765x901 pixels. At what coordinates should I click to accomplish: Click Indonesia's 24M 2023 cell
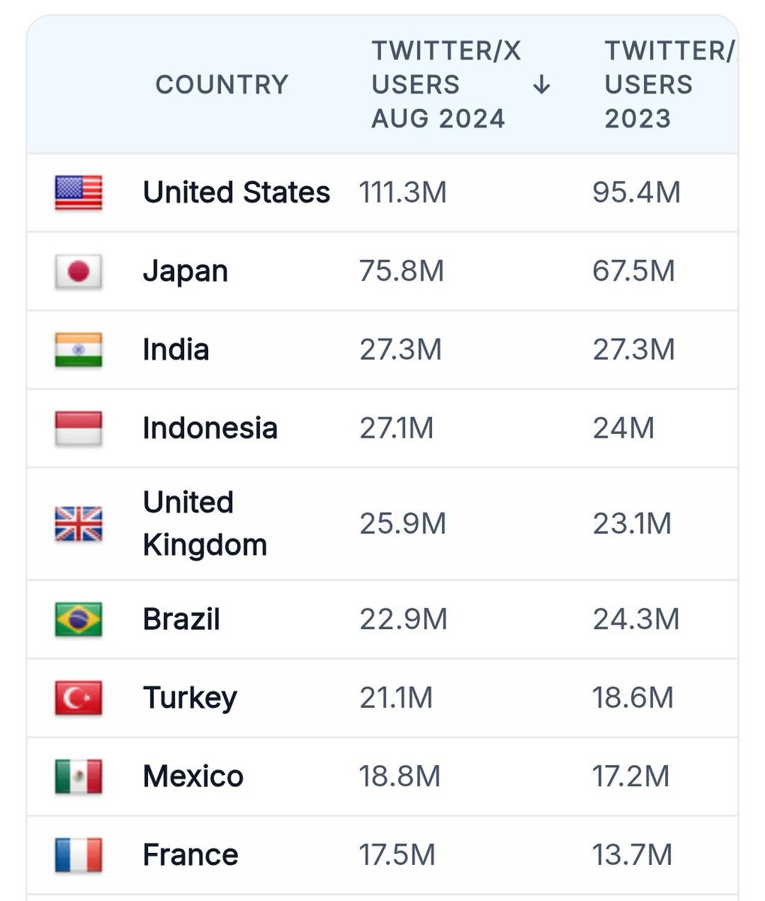click(623, 428)
